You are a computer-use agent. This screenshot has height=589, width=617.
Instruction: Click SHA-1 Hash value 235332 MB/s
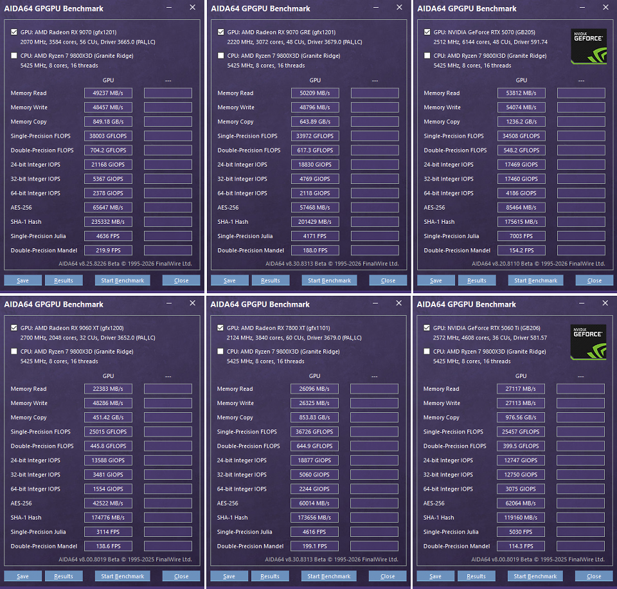108,222
